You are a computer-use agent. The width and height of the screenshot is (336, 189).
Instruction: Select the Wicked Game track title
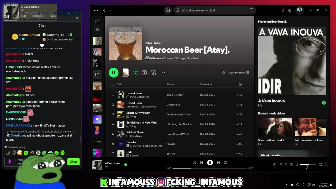135,132
